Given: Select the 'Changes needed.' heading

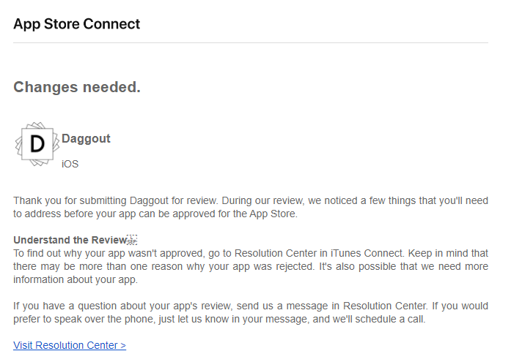Looking at the screenshot, I should (77, 87).
